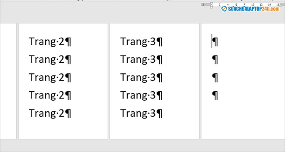Image resolution: width=285 pixels, height=152 pixels.
Task: Click the third paragraph mark on the blank page
Action: coord(215,78)
